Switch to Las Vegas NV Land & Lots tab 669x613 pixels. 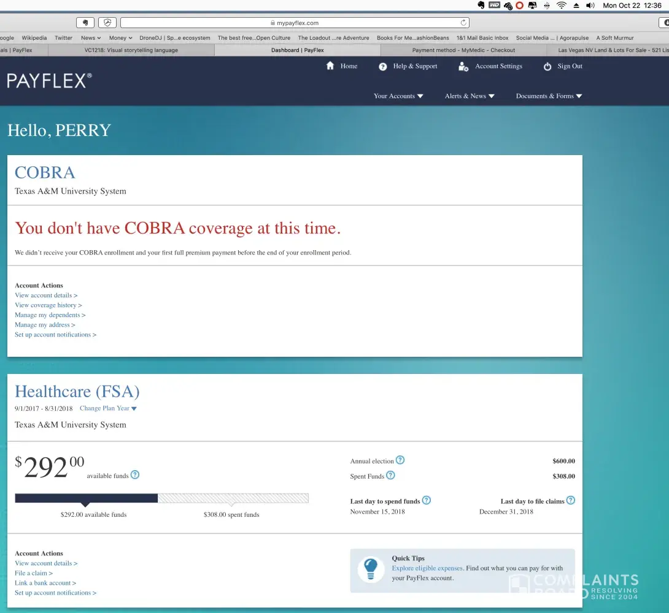point(608,50)
